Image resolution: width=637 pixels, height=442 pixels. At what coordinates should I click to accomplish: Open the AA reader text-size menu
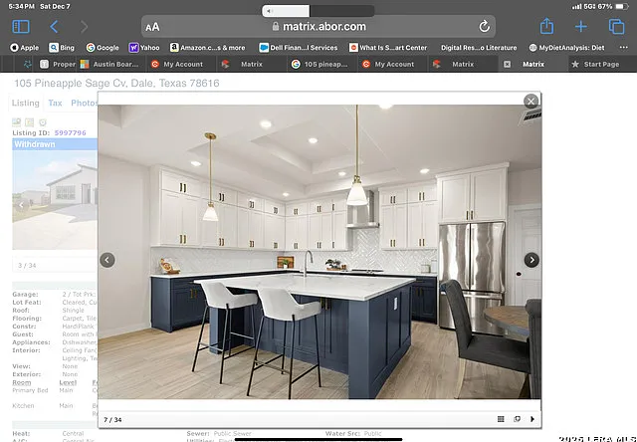152,27
